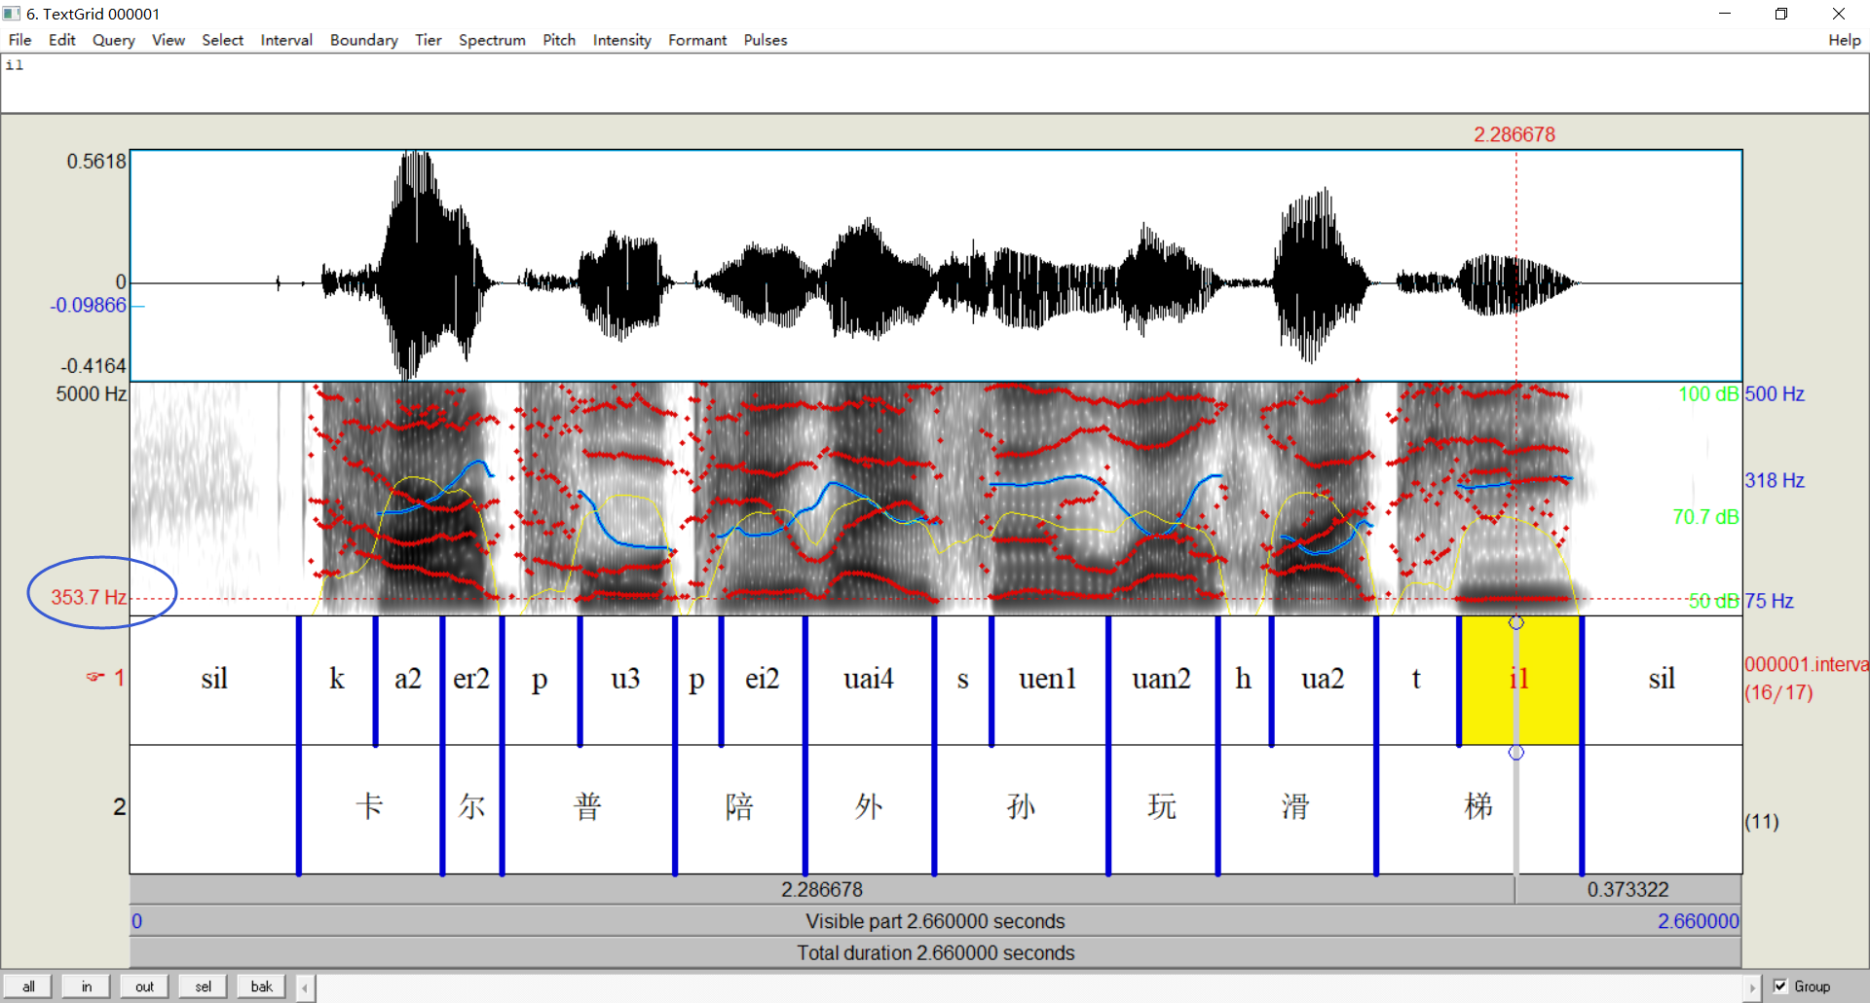This screenshot has width=1870, height=1003.
Task: Toggle the Group checkbox
Action: (1780, 985)
